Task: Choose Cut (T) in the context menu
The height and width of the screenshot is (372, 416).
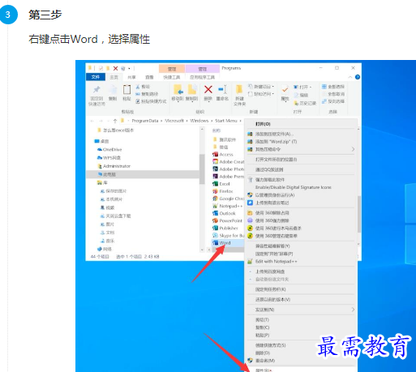Action: coord(301,319)
